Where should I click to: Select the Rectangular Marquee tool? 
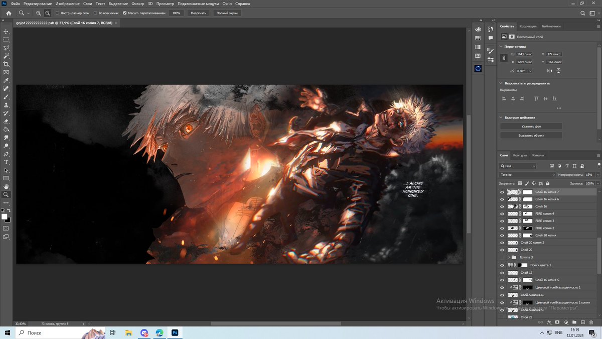(6, 39)
